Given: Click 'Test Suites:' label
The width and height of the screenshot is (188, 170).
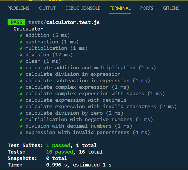Looking at the screenshot, I should 25,145.
